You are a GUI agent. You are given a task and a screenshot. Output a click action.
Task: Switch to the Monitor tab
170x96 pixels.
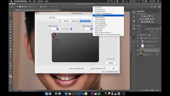(x=66, y=21)
